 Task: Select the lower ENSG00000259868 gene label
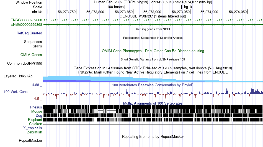tap(26, 24)
